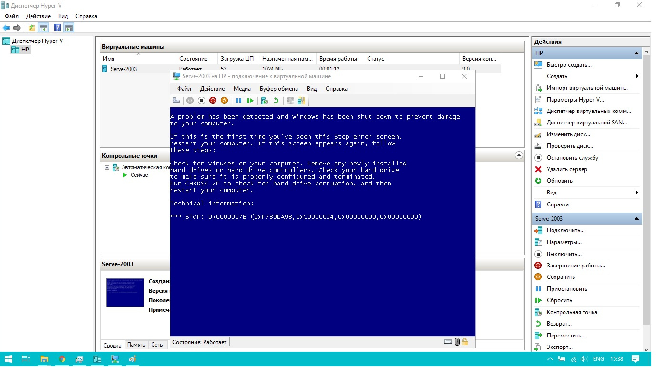
Task: Click Импорт виртуальной машины action
Action: [587, 88]
